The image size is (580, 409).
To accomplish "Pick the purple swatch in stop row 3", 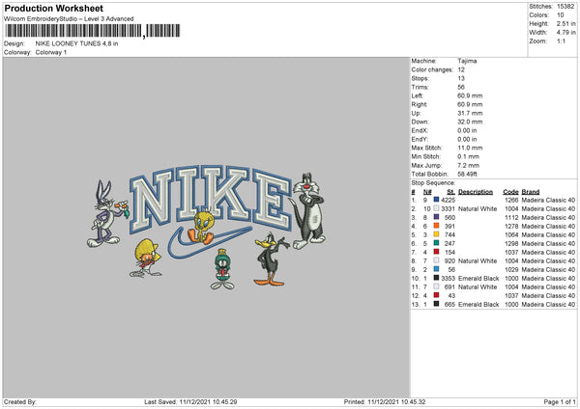I will [x=437, y=217].
